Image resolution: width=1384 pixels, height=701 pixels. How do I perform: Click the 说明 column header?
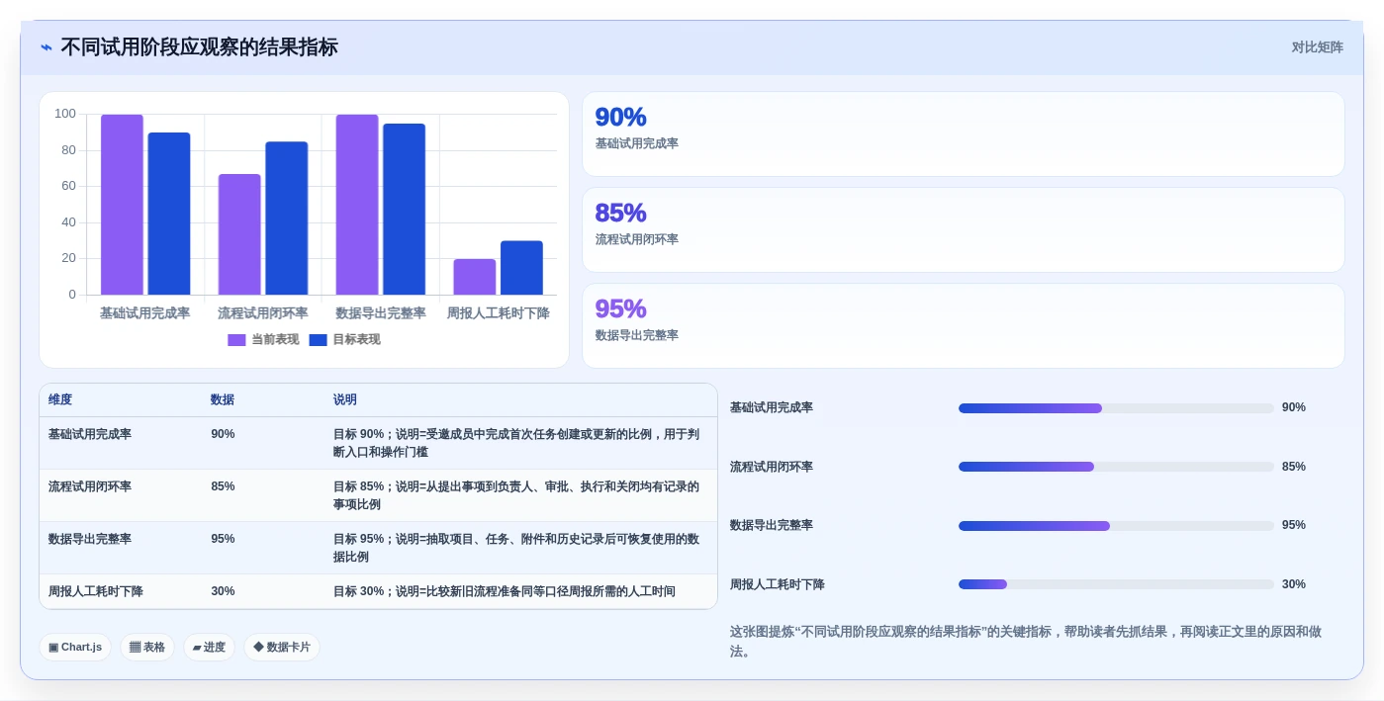tap(345, 400)
